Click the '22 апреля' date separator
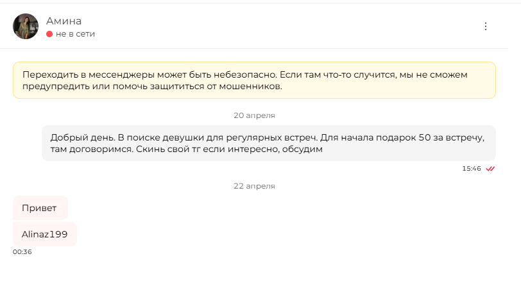521x281 pixels. pyautogui.click(x=254, y=186)
